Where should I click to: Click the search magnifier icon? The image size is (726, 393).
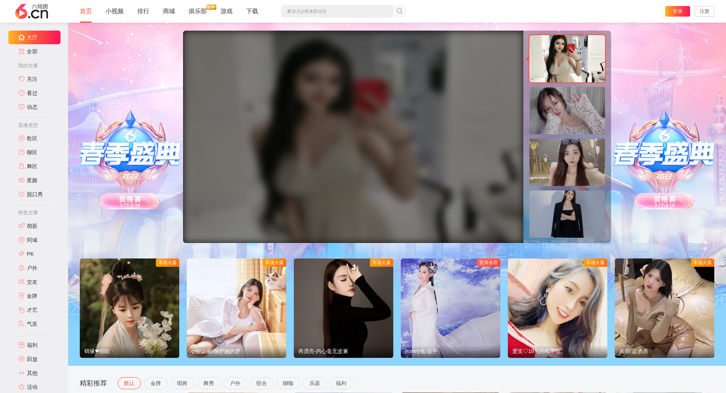click(399, 11)
